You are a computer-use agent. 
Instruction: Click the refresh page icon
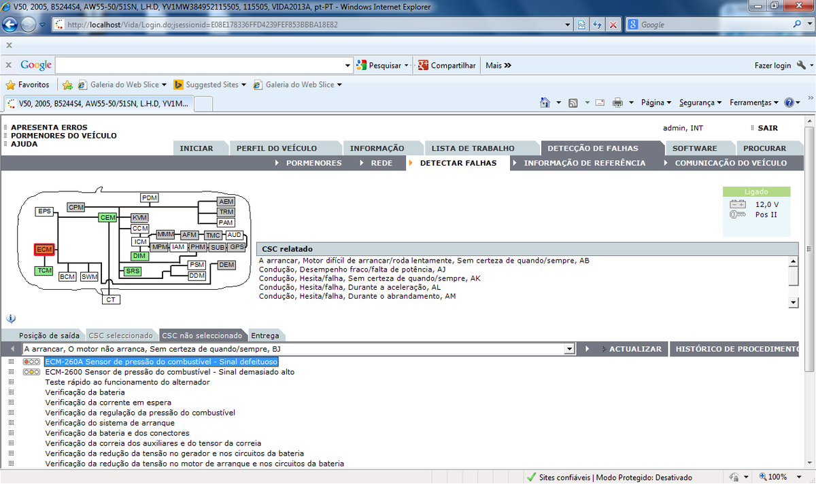[598, 24]
